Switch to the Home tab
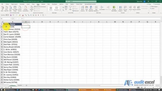This screenshot has height=91, width=162. 7,4
